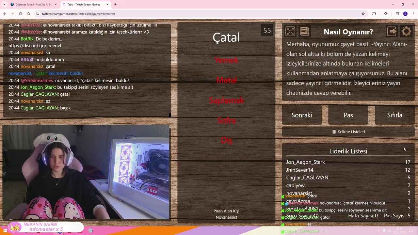The image size is (418, 235).
Task: Click the forbidden word Saplamak
Action: click(226, 101)
